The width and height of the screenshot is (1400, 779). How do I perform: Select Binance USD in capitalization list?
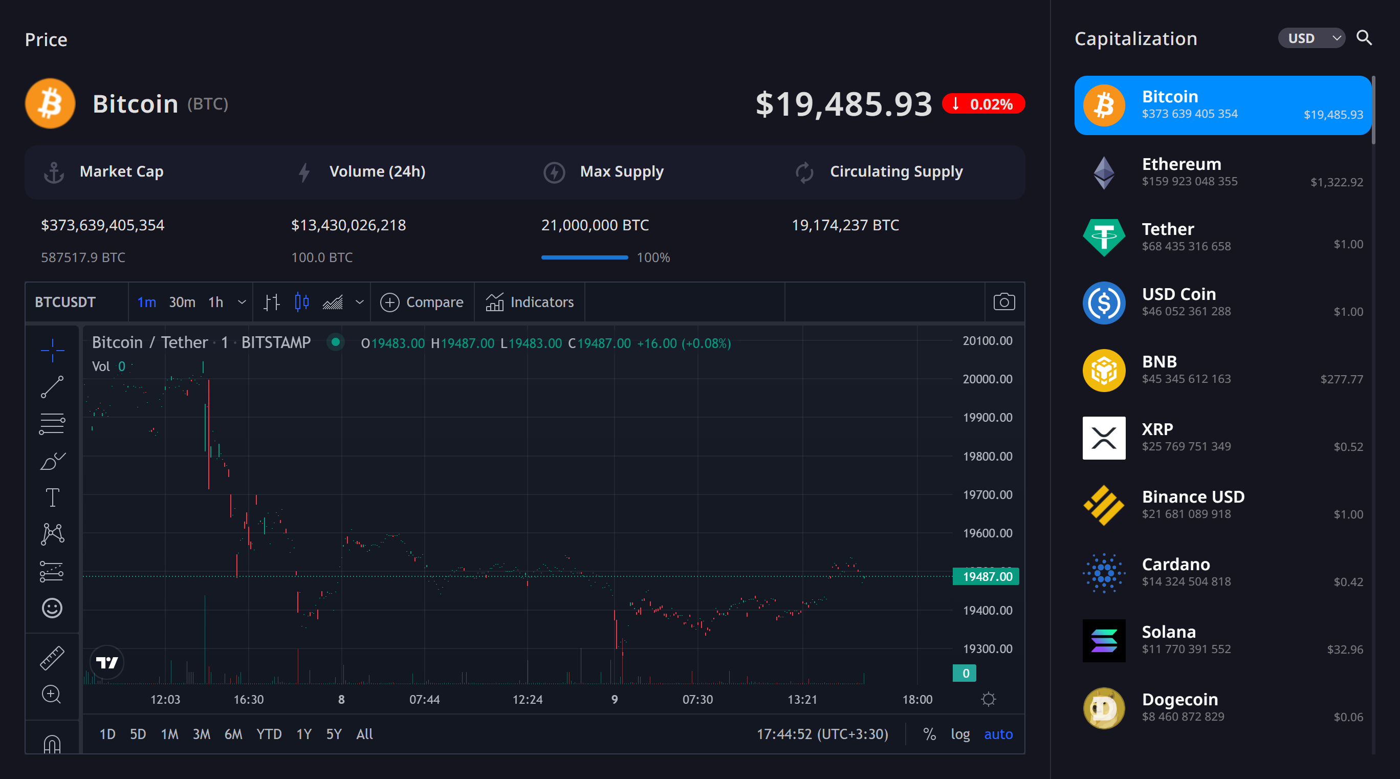coord(1223,505)
